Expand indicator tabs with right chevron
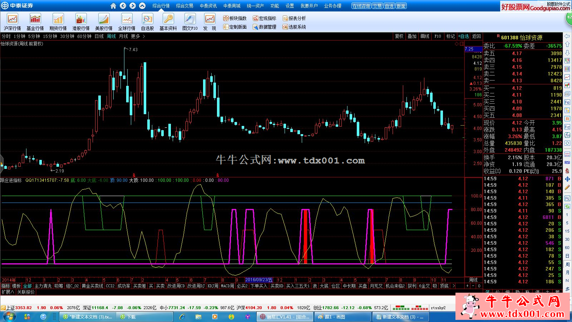Viewport: 572px width, 322px height. point(454,286)
